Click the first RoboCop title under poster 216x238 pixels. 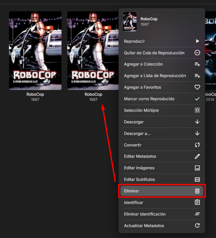pos(35,94)
